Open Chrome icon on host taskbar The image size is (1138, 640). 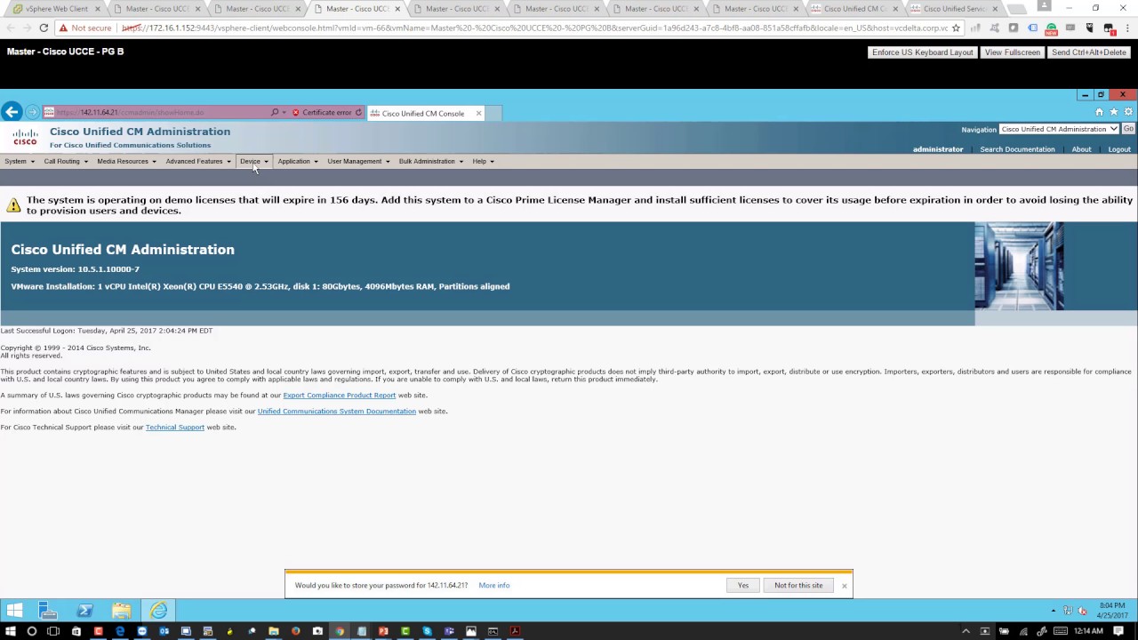(340, 631)
